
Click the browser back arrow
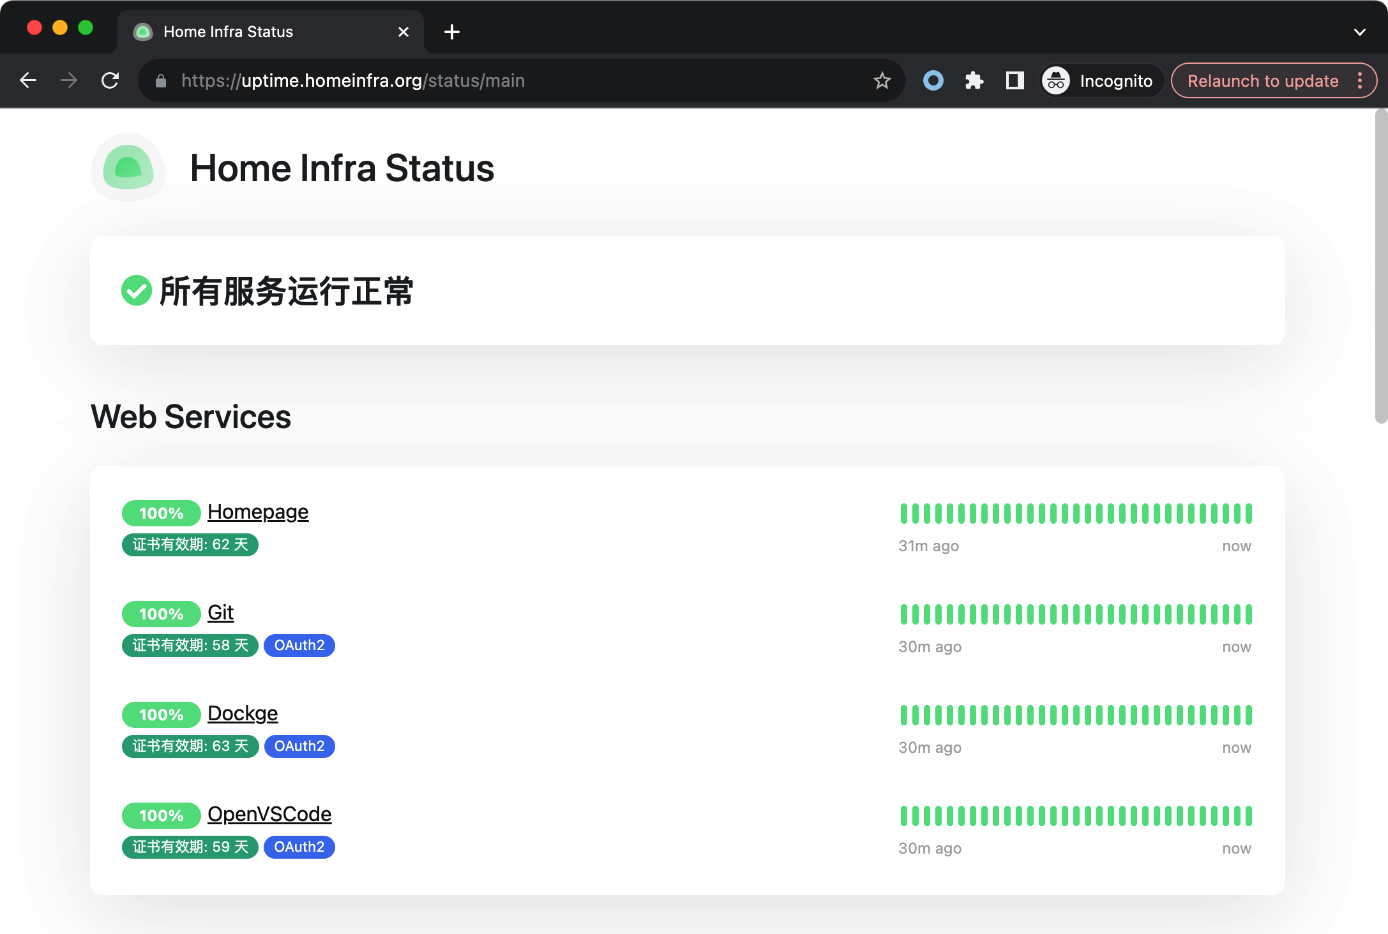pyautogui.click(x=28, y=80)
